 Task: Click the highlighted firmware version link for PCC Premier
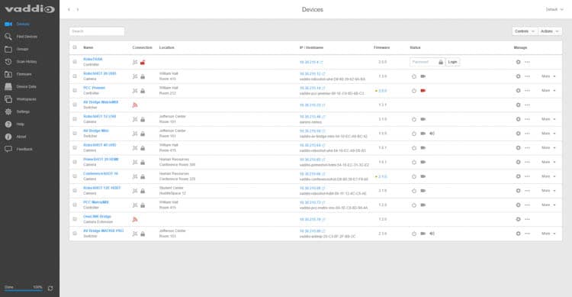tap(382, 91)
